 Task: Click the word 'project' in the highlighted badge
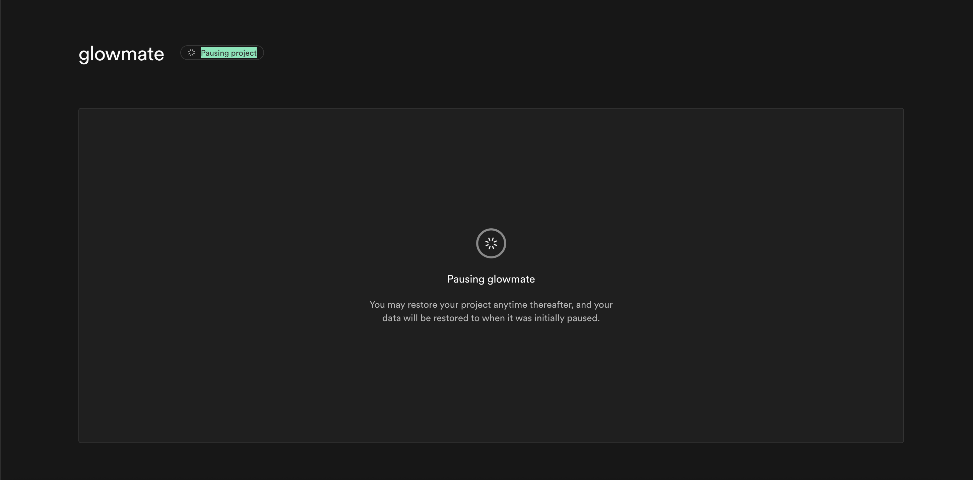coord(244,53)
